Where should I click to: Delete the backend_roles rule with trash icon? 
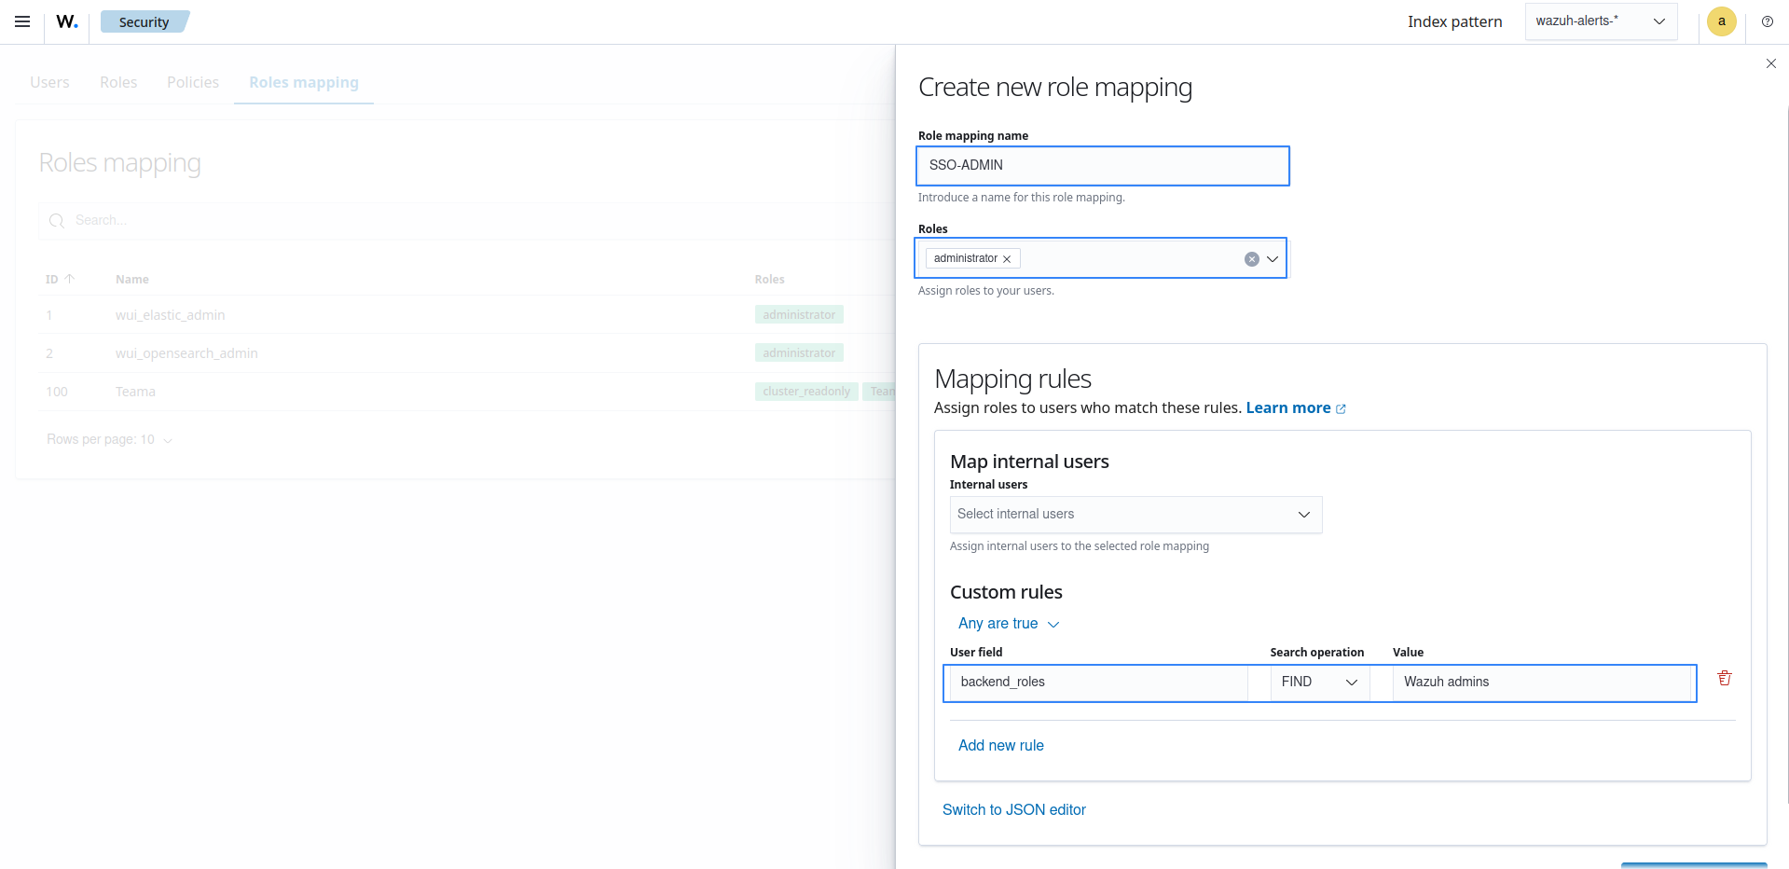point(1724,678)
